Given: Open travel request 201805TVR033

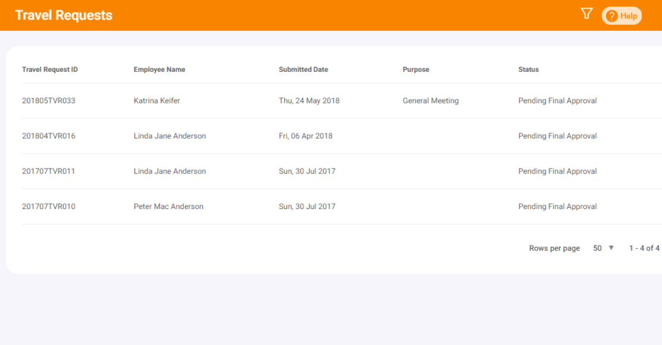Looking at the screenshot, I should [x=49, y=101].
